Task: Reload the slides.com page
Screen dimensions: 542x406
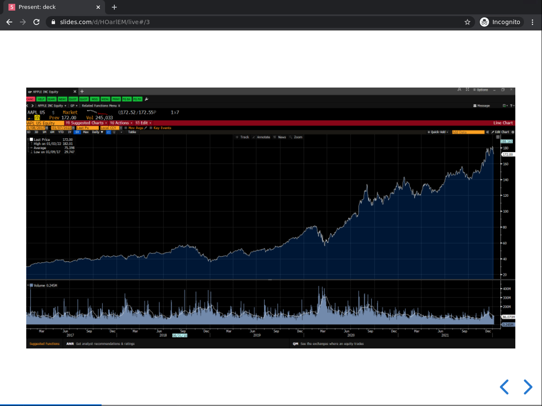Action: 36,22
